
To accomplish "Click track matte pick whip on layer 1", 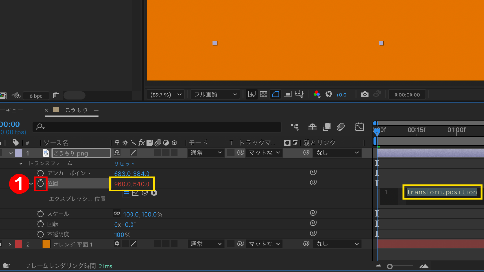I will tap(240, 153).
